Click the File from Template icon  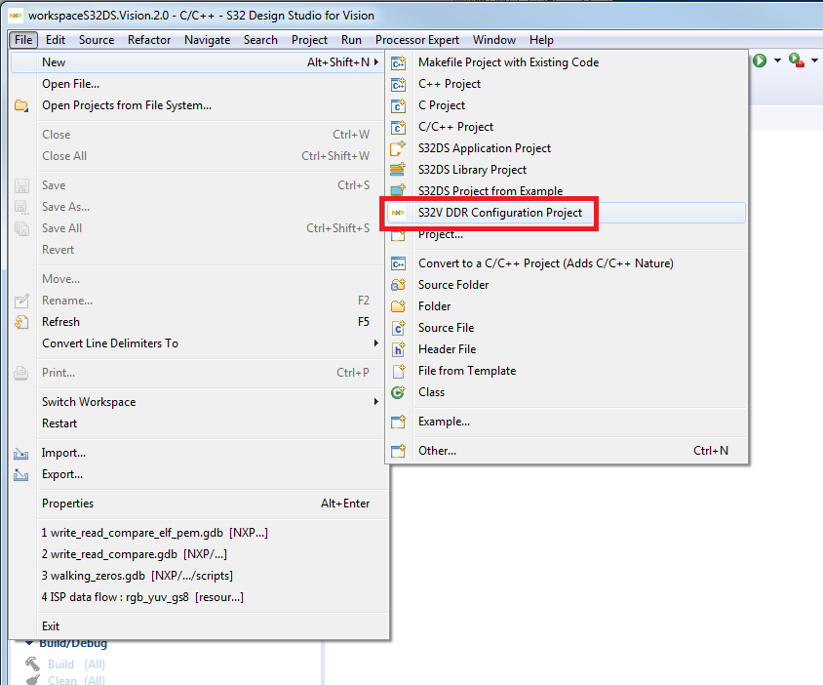click(399, 371)
